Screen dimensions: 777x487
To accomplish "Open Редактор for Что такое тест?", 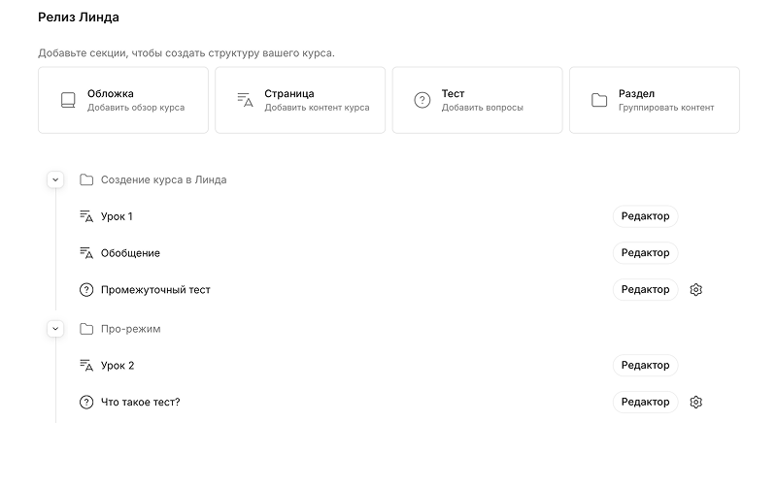I will [x=645, y=402].
